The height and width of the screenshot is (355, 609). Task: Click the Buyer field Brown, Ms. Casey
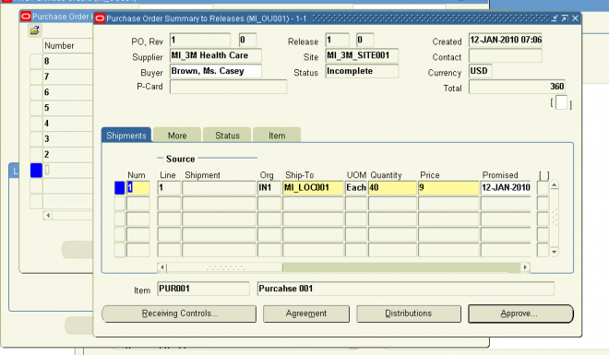pyautogui.click(x=216, y=71)
